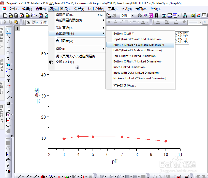Click the Print icon

pos(139,15)
